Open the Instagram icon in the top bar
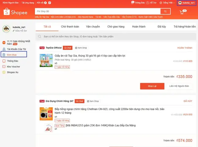The image size is (198, 147). pos(50,3)
